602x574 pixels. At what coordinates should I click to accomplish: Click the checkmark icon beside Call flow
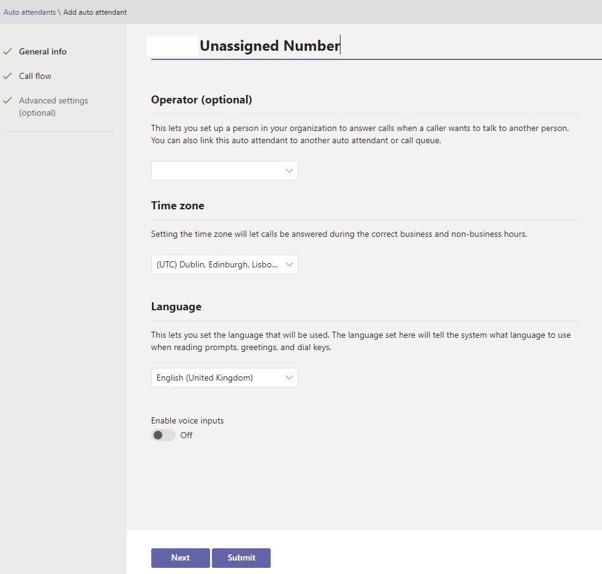(x=7, y=76)
